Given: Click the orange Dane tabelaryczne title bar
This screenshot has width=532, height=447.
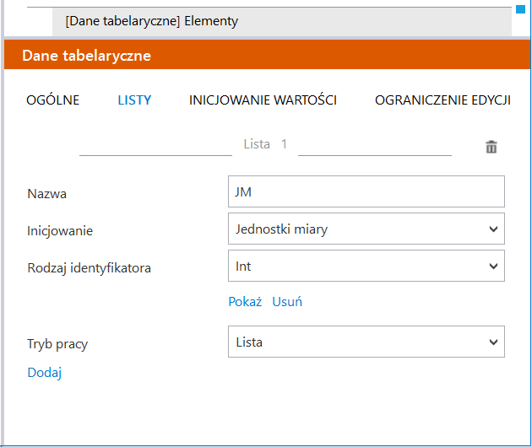Looking at the screenshot, I should pos(267,56).
